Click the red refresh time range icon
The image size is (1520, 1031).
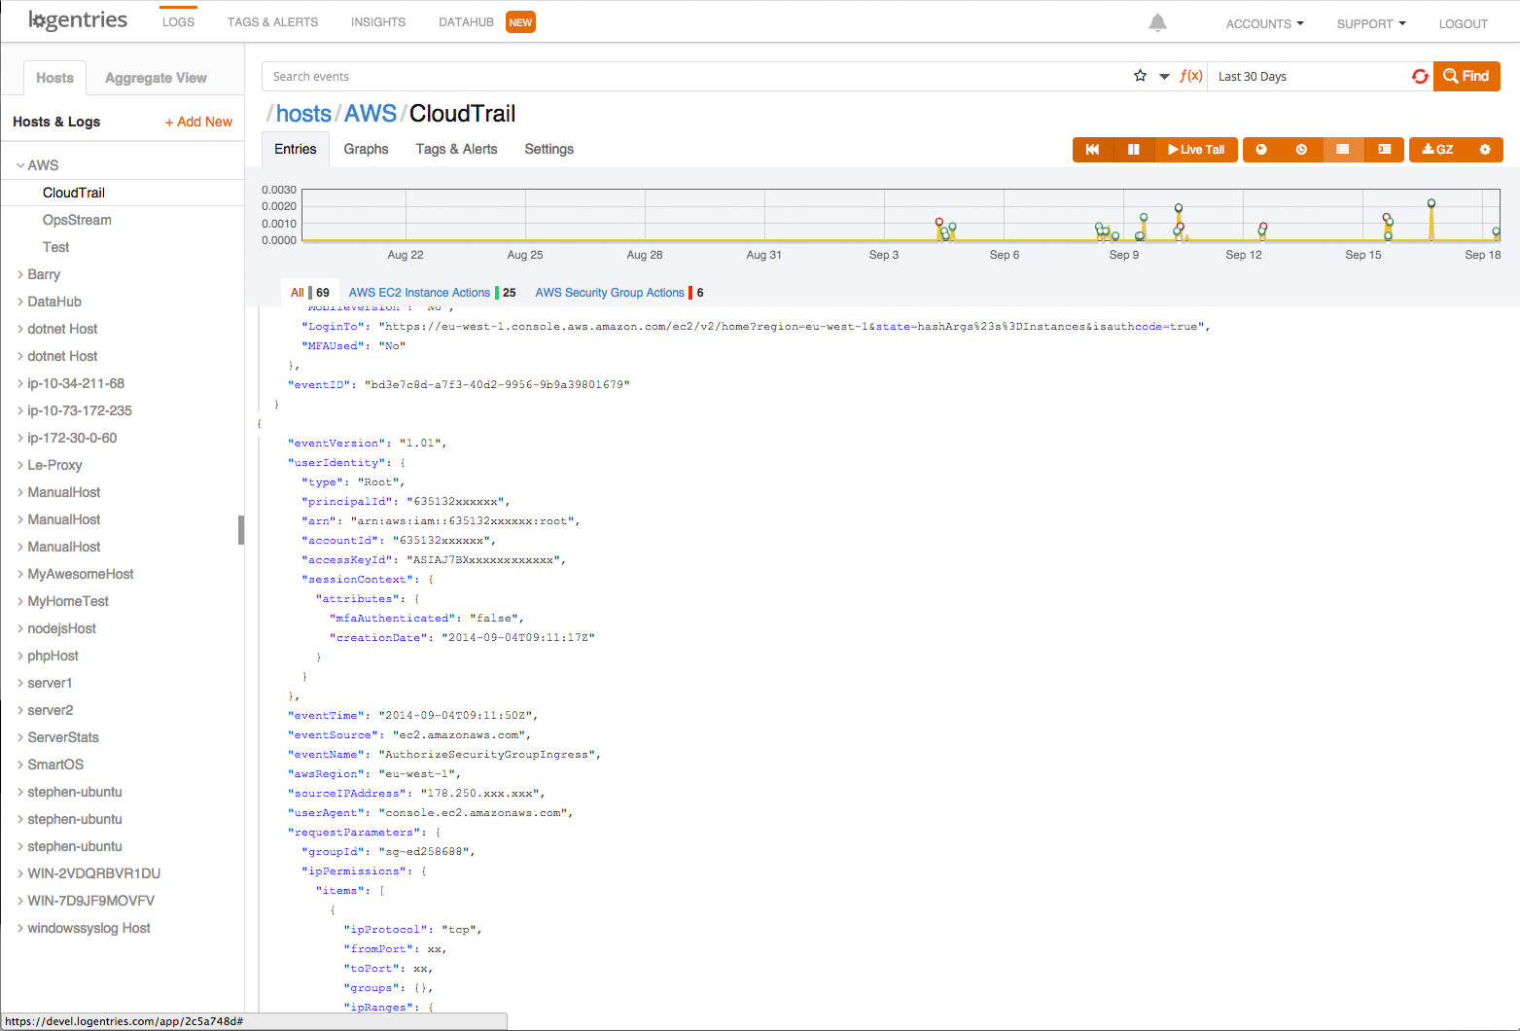tap(1420, 76)
